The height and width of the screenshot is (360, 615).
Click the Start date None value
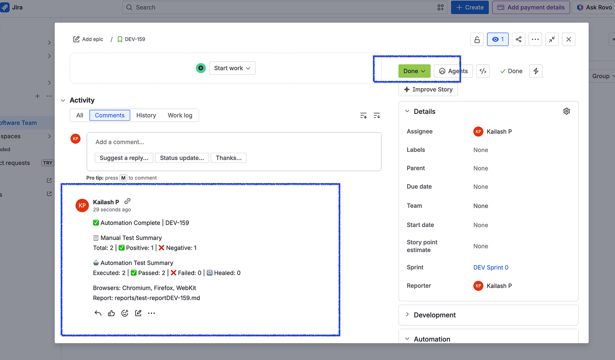[x=481, y=225]
